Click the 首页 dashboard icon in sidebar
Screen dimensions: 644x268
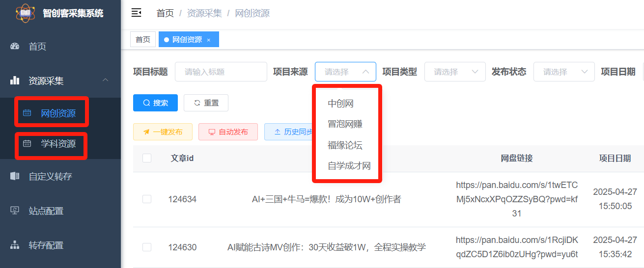tap(15, 47)
